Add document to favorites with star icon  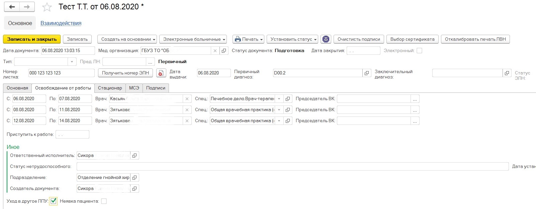[x=47, y=7]
